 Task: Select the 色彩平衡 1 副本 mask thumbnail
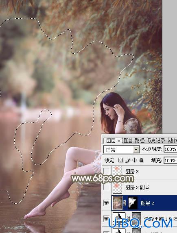pos(137,219)
